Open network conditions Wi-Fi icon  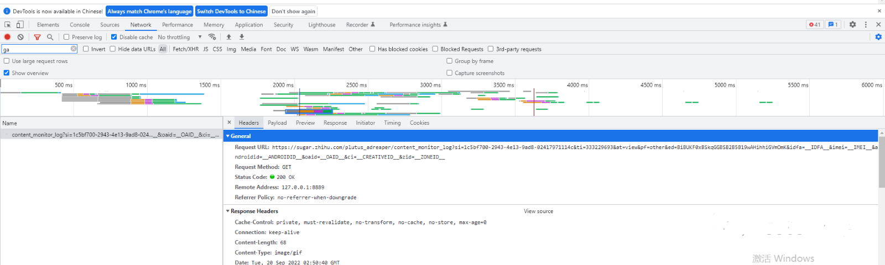[x=212, y=37]
